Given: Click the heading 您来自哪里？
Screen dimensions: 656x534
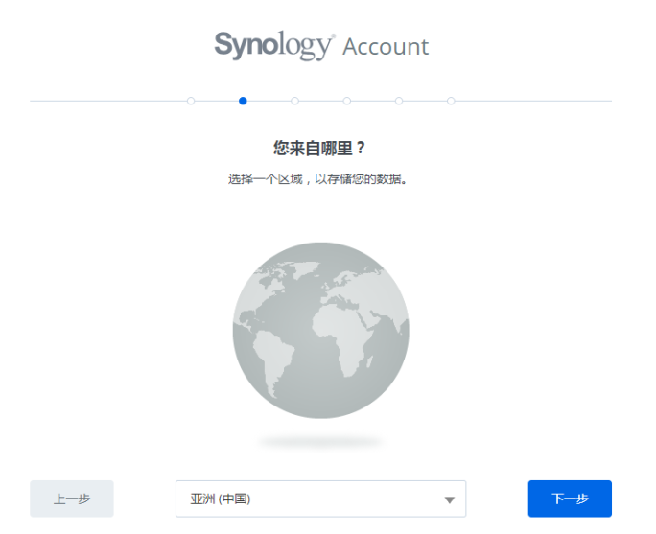Looking at the screenshot, I should 319,148.
